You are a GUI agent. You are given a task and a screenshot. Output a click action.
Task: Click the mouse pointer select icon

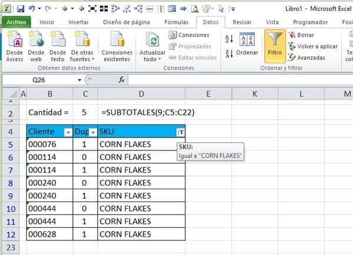[x=221, y=9]
